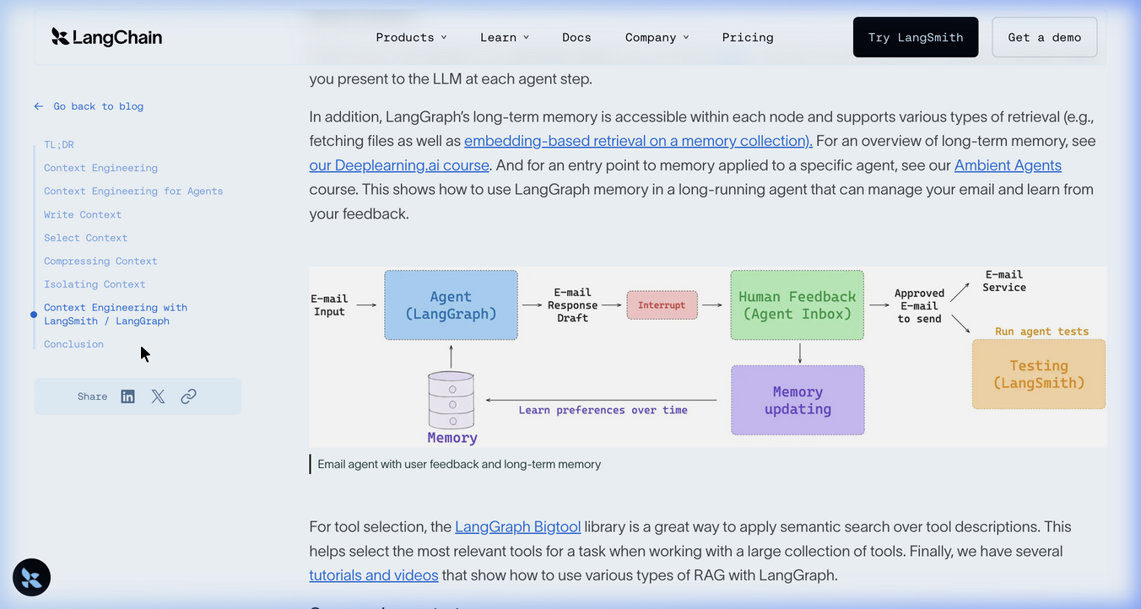The height and width of the screenshot is (609, 1141).
Task: Click the email agent diagram image
Action: [707, 357]
